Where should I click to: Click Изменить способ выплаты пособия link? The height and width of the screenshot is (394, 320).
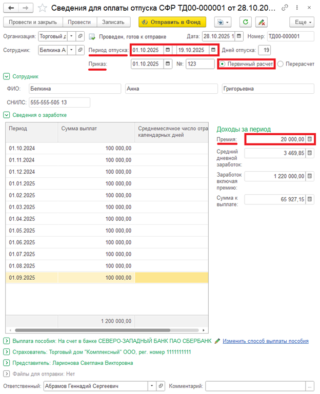click(266, 341)
